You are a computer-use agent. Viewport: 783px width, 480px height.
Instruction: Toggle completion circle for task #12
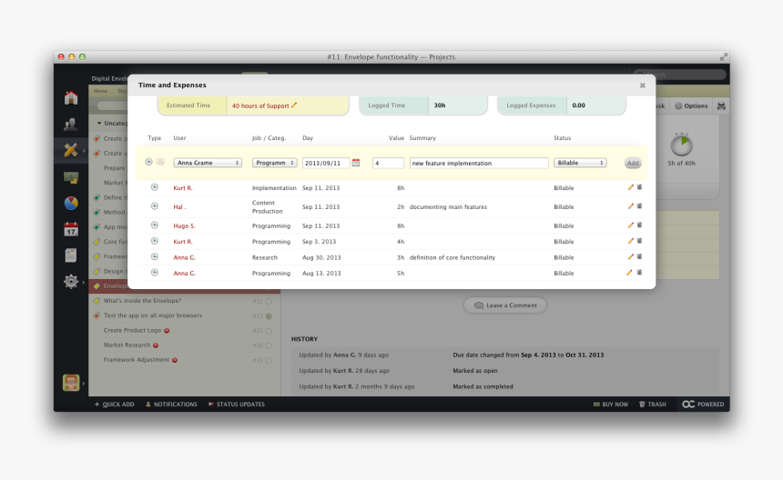click(x=269, y=301)
